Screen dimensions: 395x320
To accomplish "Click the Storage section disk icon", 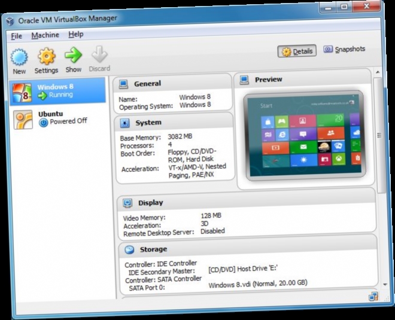I will 129,249.
